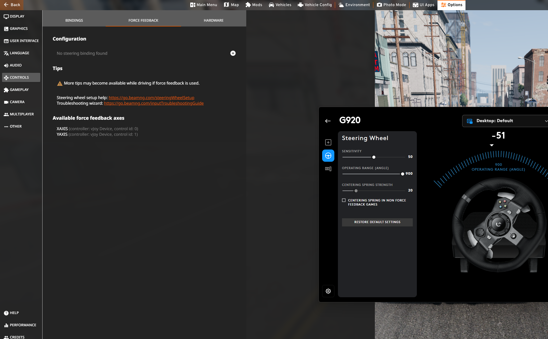The image size is (548, 339).
Task: Open the inputTroubleshootingGuide link
Action: click(x=154, y=103)
